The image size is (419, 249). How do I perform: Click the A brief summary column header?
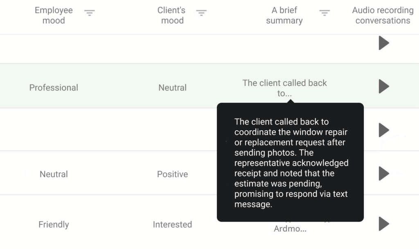pyautogui.click(x=284, y=15)
